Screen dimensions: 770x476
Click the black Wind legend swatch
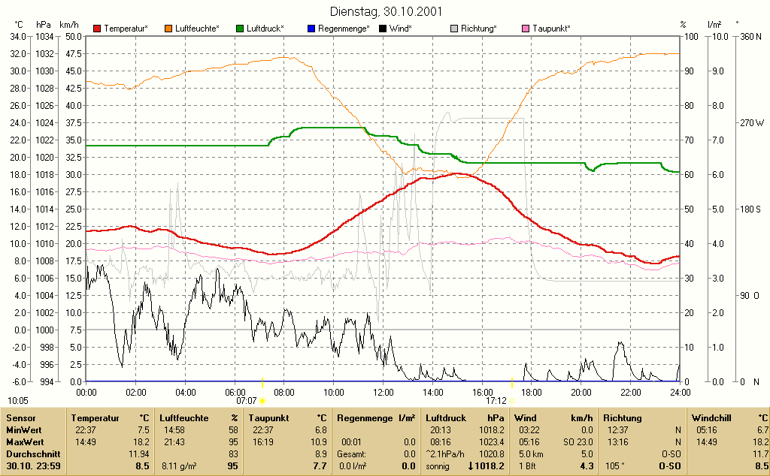tap(383, 29)
